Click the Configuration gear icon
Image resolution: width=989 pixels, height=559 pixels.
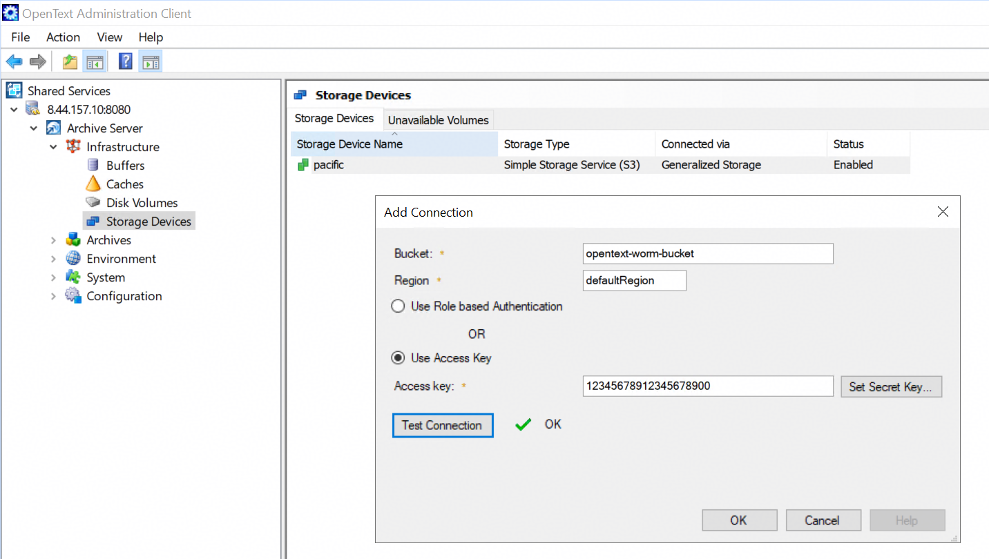pos(73,295)
